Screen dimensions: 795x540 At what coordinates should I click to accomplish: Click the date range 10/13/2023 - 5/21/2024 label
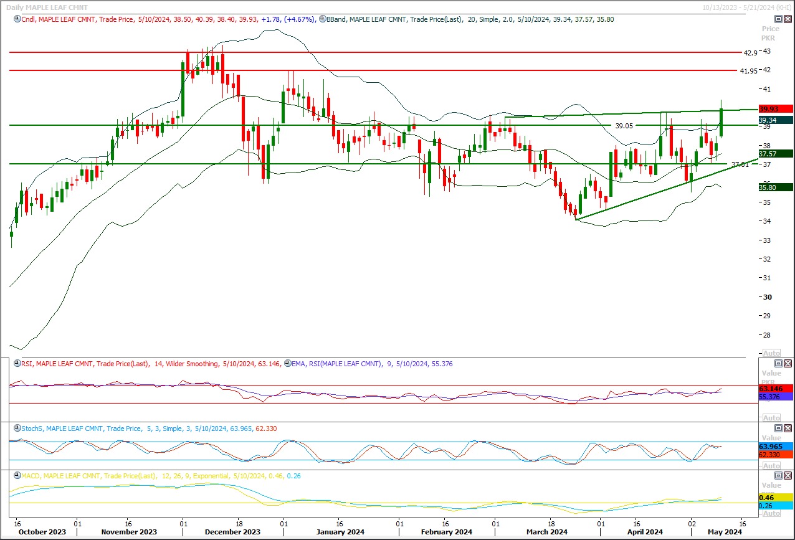click(x=746, y=7)
